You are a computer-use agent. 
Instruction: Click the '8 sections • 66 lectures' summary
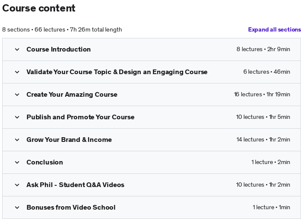[x=62, y=30]
